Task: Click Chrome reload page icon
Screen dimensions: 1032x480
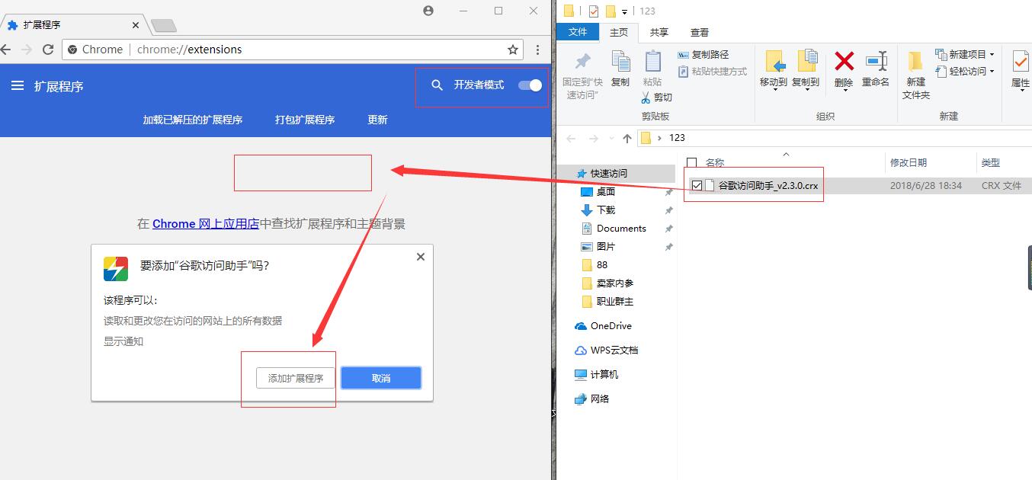Action: [48, 50]
